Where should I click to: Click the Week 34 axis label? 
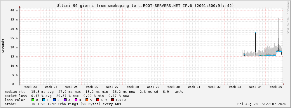click(x=255, y=87)
